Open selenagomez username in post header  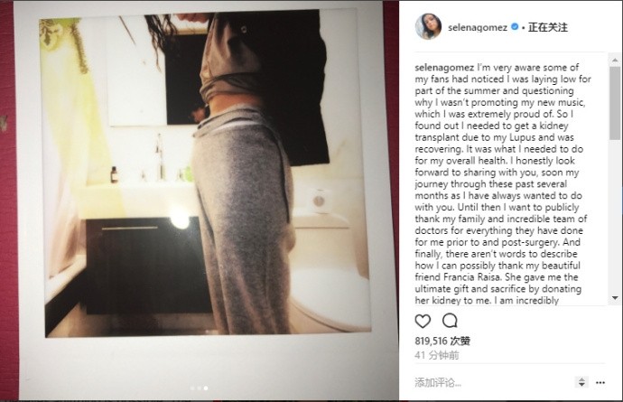[478, 27]
